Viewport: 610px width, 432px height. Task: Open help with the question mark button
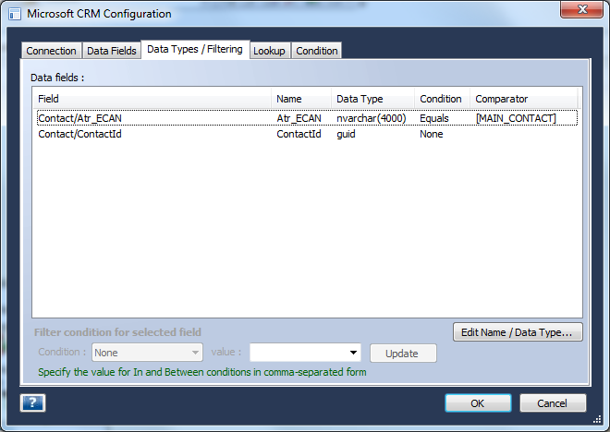(x=32, y=402)
